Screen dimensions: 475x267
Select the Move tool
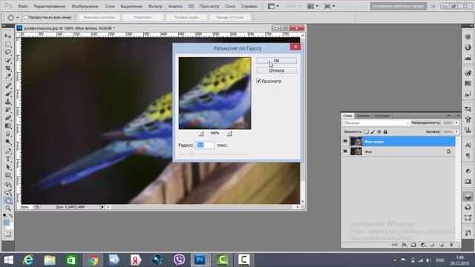tap(8, 36)
